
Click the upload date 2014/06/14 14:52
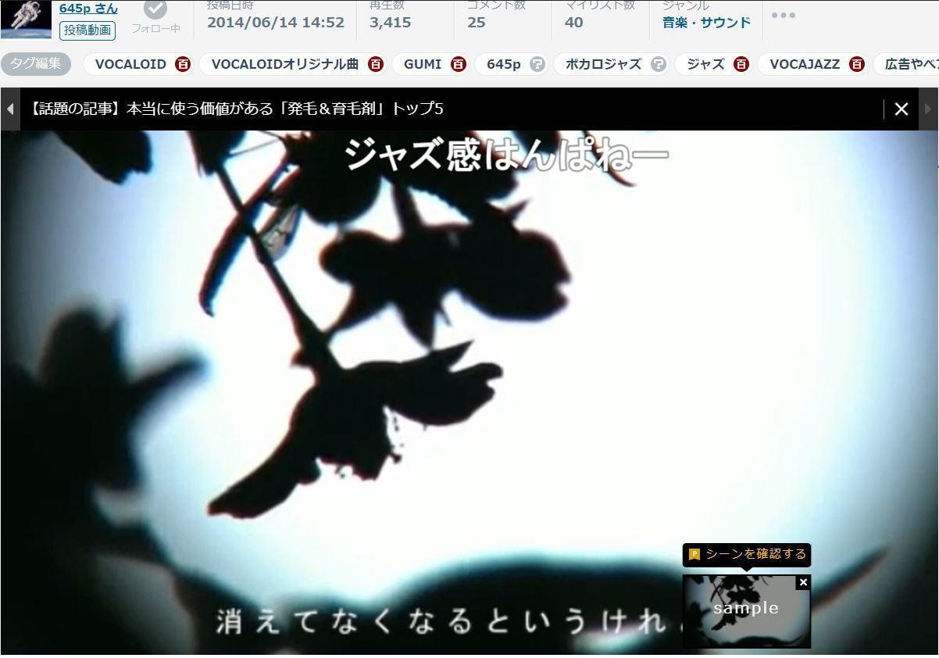click(x=276, y=23)
